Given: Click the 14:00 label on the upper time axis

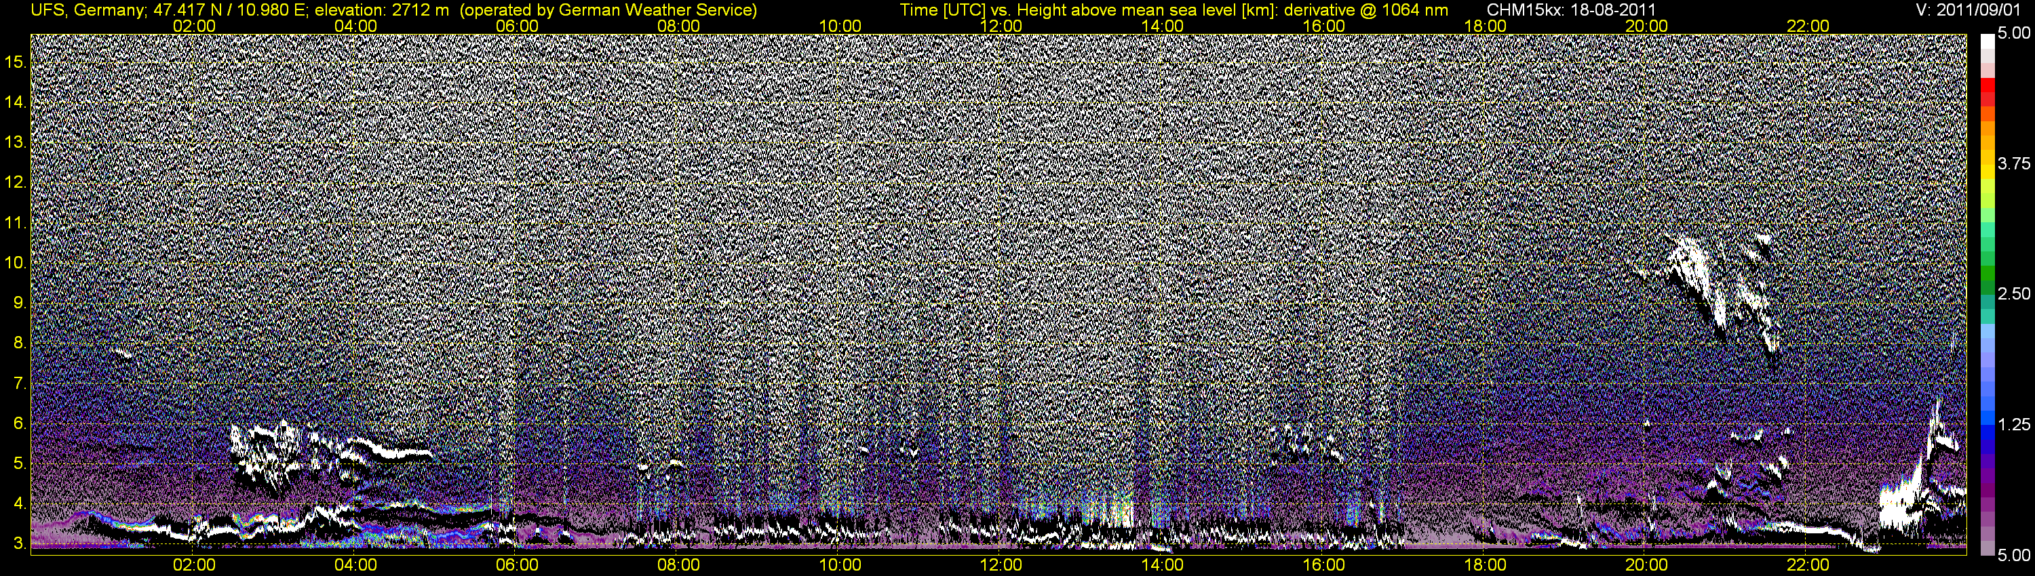Looking at the screenshot, I should [x=1163, y=26].
